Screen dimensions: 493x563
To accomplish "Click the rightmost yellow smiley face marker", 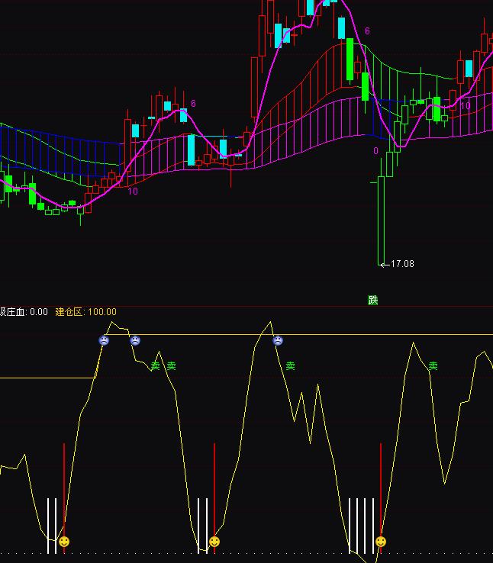I will pos(380,542).
